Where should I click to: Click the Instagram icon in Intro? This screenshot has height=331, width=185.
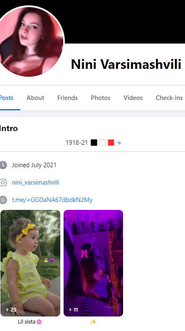[3, 183]
